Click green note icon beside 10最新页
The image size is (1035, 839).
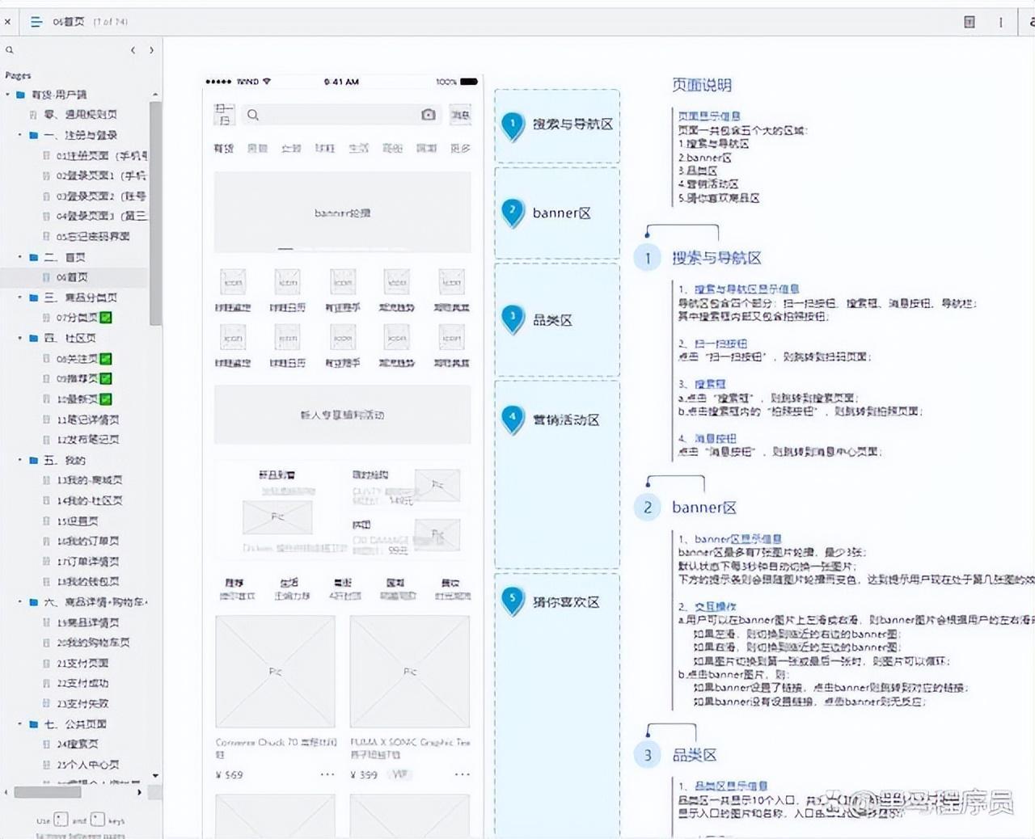click(106, 398)
